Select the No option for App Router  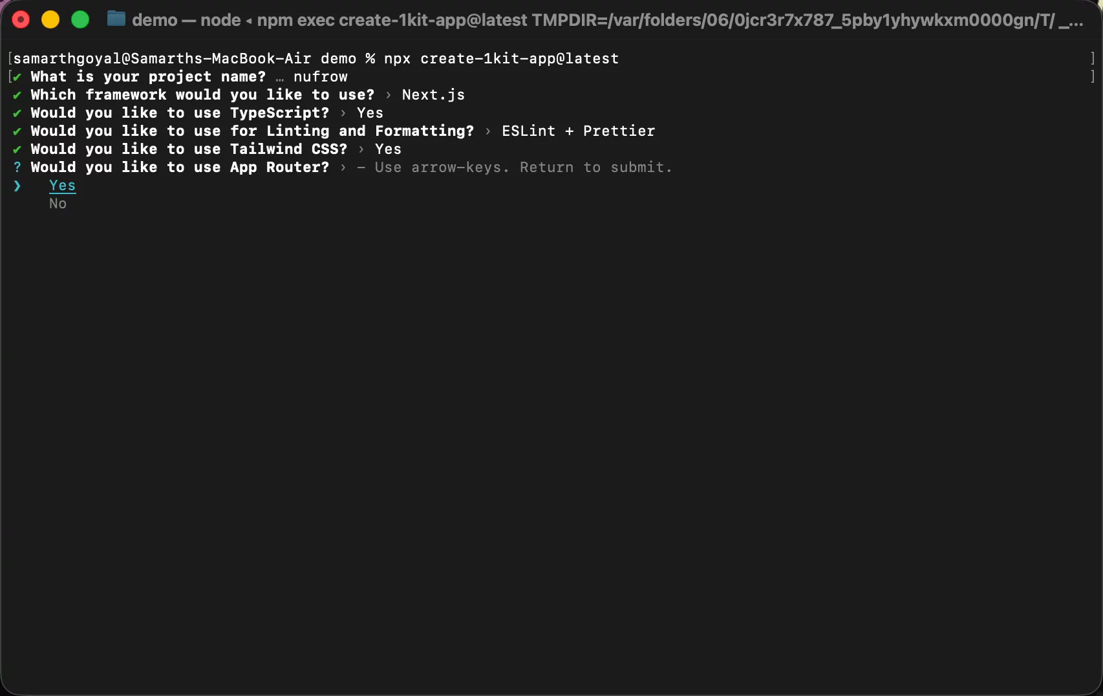58,204
